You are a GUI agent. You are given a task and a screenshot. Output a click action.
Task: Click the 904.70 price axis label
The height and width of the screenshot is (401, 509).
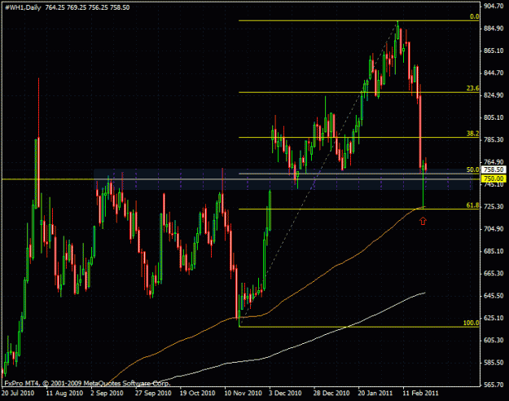pyautogui.click(x=494, y=7)
